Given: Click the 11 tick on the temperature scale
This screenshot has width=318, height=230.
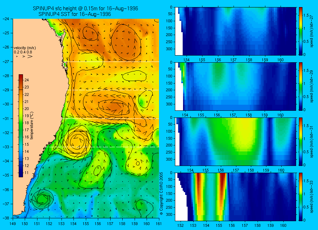Looking at the screenshot, I should click(x=26, y=173).
